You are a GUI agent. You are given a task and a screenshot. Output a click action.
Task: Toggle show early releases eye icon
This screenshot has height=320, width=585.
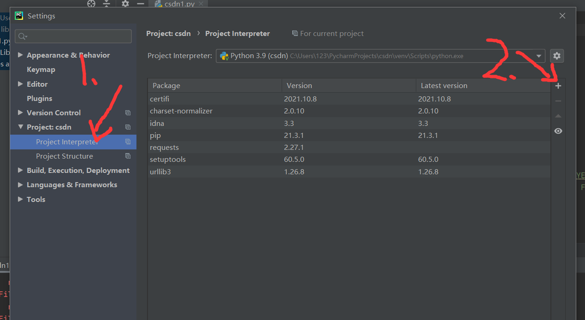tap(558, 131)
